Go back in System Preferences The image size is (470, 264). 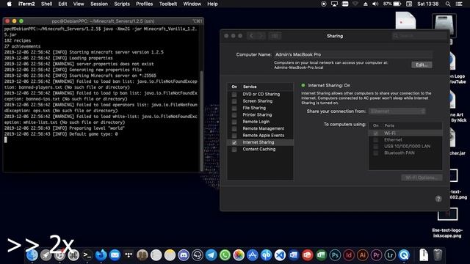click(x=251, y=36)
